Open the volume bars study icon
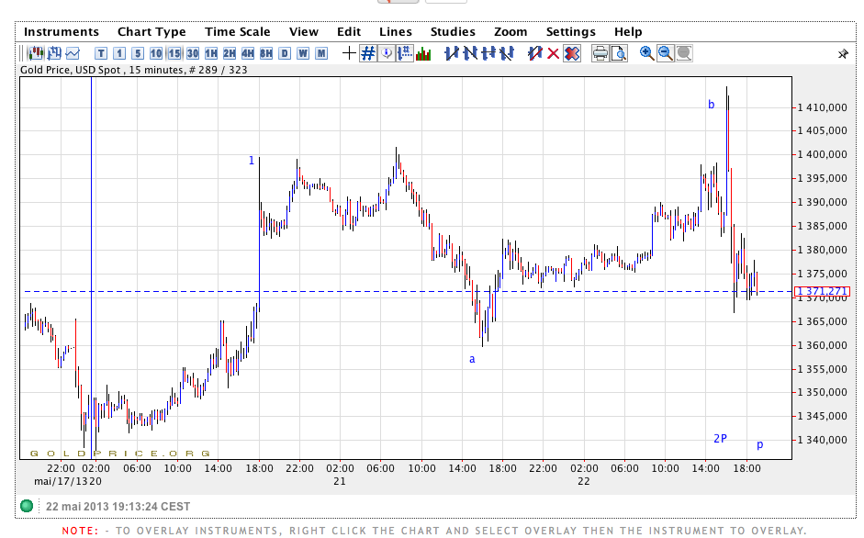Screen dimensions: 864x538 point(423,53)
